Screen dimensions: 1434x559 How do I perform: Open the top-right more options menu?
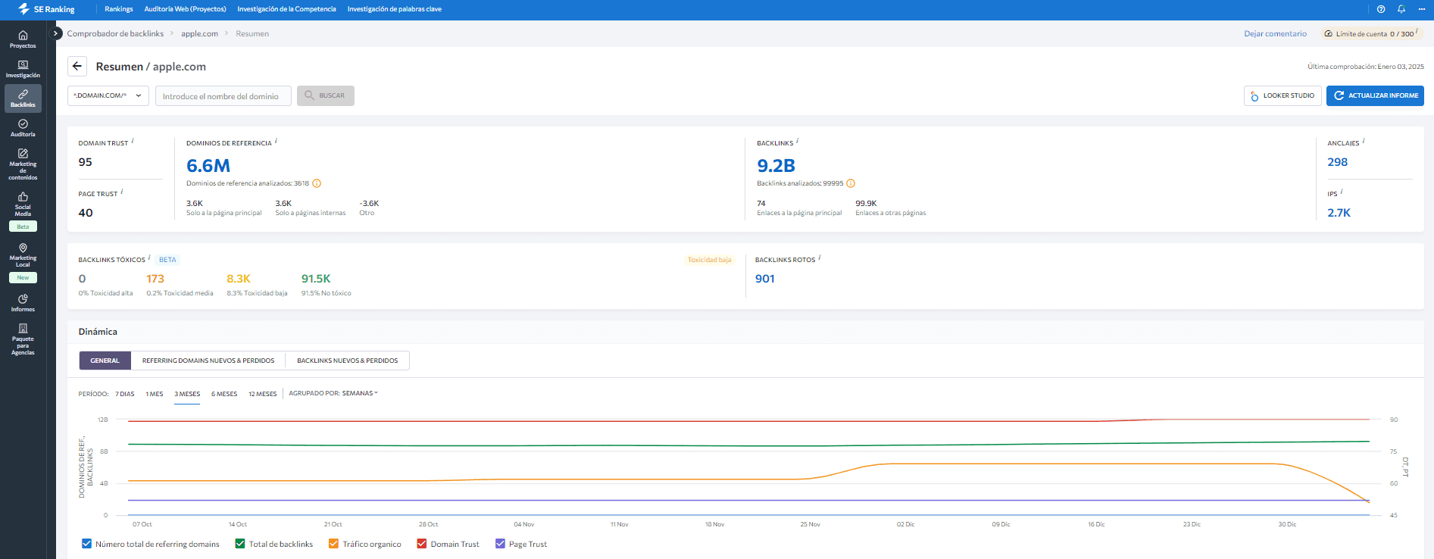[x=1422, y=9]
